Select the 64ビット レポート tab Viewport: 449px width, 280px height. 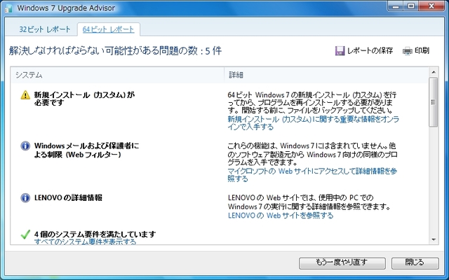(108, 29)
